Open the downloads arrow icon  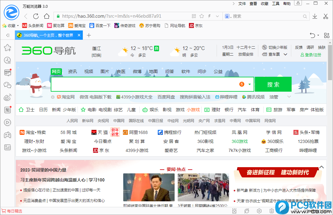coord(315,16)
